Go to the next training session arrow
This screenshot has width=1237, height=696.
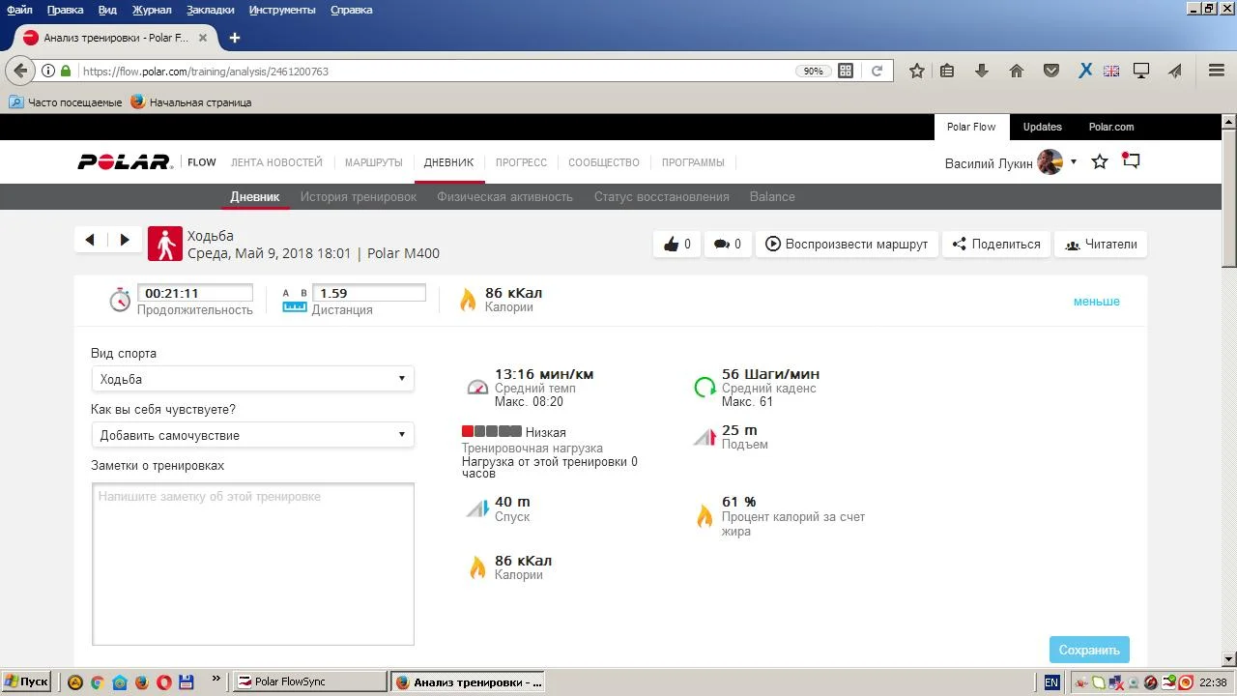124,240
